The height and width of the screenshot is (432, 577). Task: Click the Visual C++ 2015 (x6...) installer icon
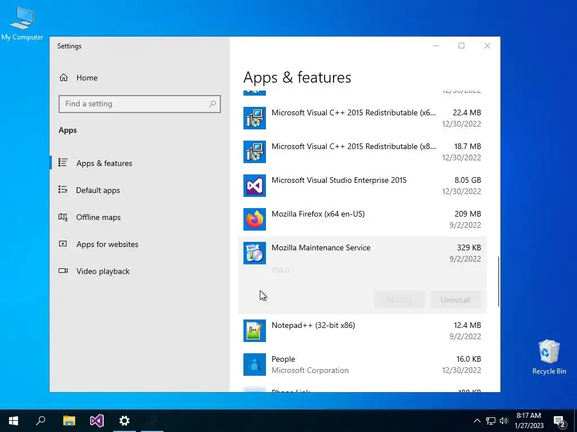tap(255, 118)
